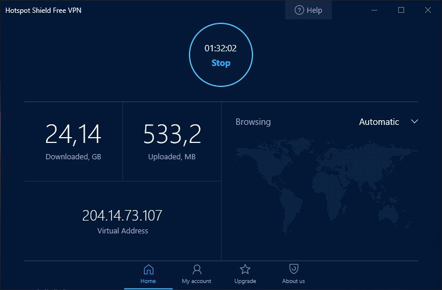Click the Stop connection button
Screen dimensions: 442x290
(x=221, y=55)
